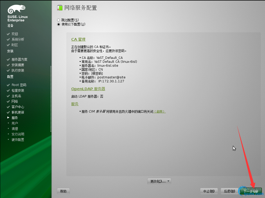Open the 更改(C)... dropdown button
This screenshot has height=198, width=265.
point(159,181)
